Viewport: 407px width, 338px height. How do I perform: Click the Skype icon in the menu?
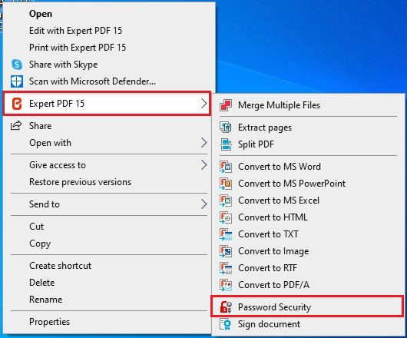pos(17,65)
